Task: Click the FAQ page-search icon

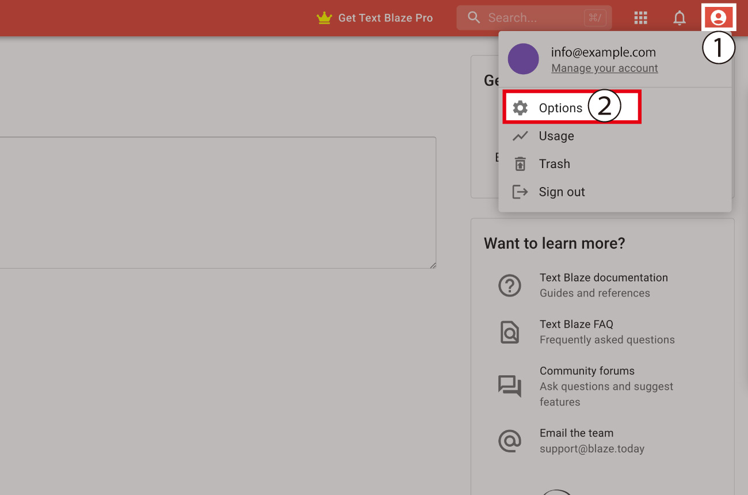Action: coord(510,332)
